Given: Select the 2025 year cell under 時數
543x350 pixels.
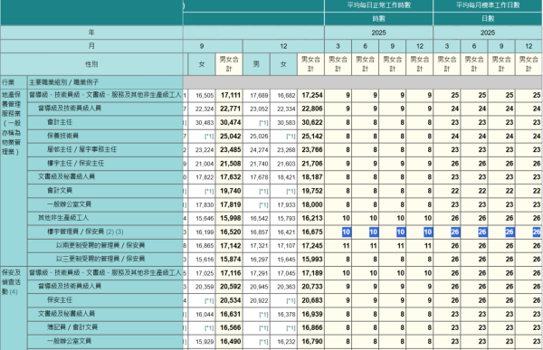Looking at the screenshot, I should [x=378, y=33].
